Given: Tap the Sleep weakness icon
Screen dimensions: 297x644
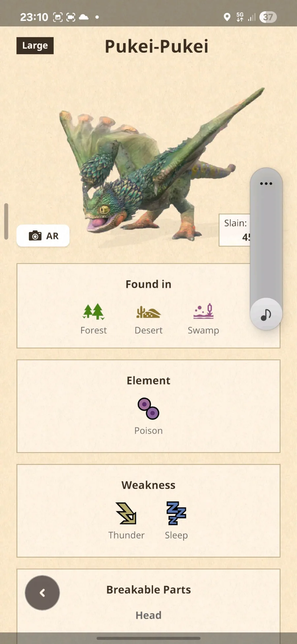Looking at the screenshot, I should [x=176, y=513].
